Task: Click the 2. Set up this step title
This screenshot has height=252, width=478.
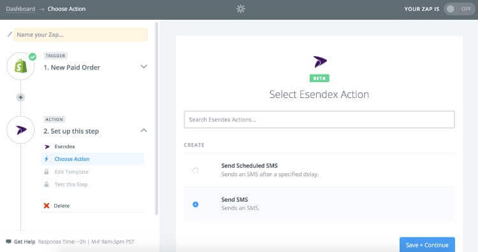Action: pos(71,131)
